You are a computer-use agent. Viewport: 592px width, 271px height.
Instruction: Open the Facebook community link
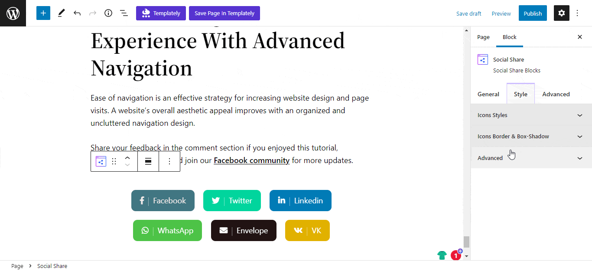[252, 160]
